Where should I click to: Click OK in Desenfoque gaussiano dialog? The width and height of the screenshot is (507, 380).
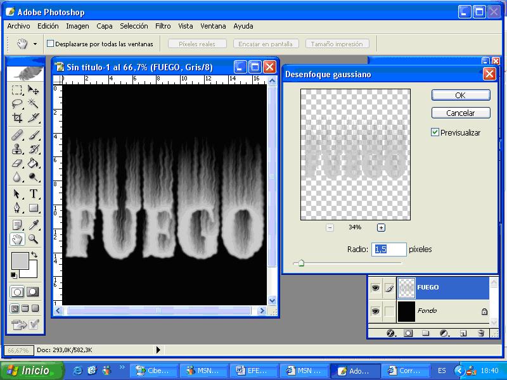click(461, 95)
